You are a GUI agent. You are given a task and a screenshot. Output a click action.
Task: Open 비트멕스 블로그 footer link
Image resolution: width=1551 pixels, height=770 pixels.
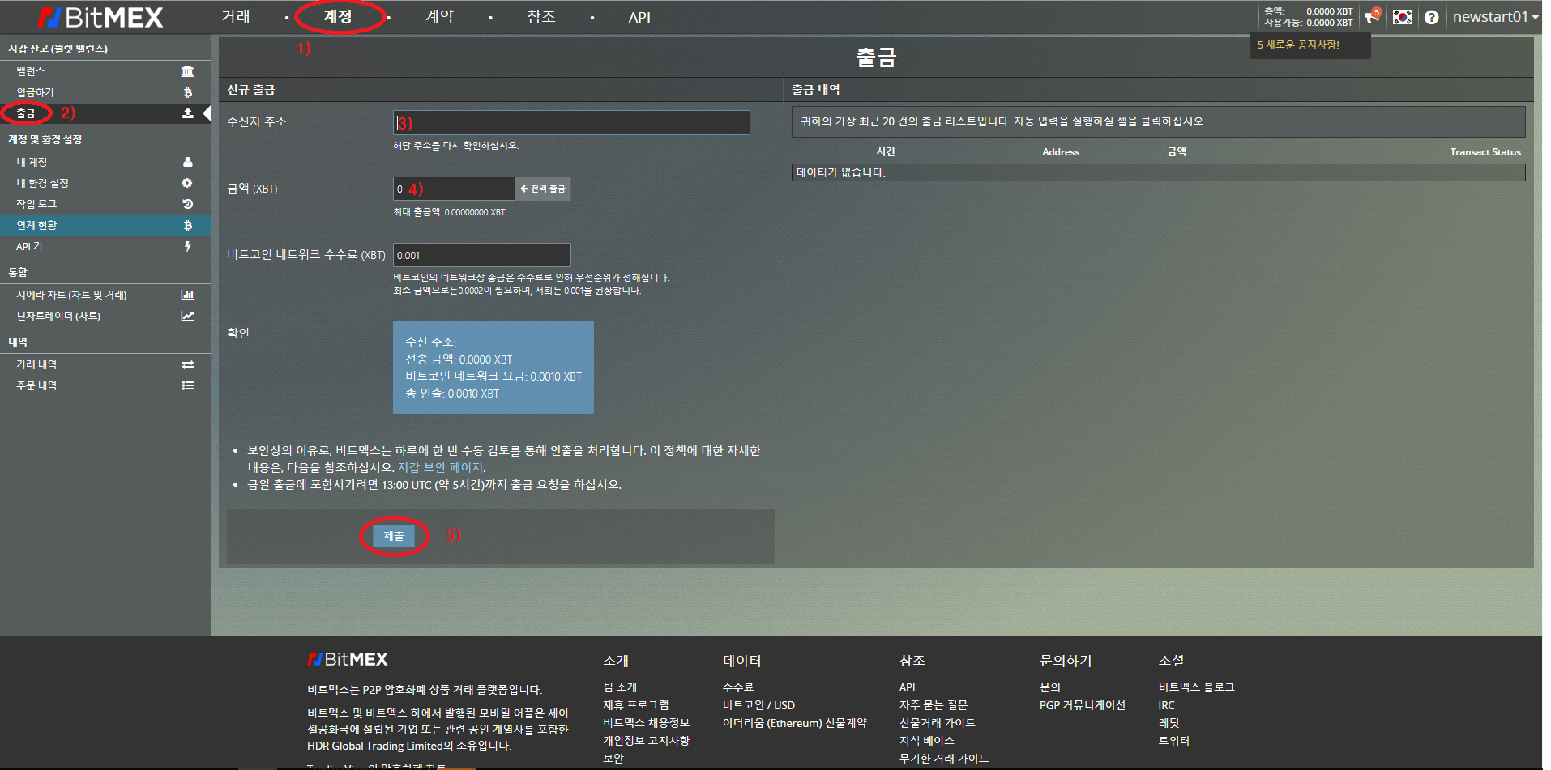coord(1196,687)
